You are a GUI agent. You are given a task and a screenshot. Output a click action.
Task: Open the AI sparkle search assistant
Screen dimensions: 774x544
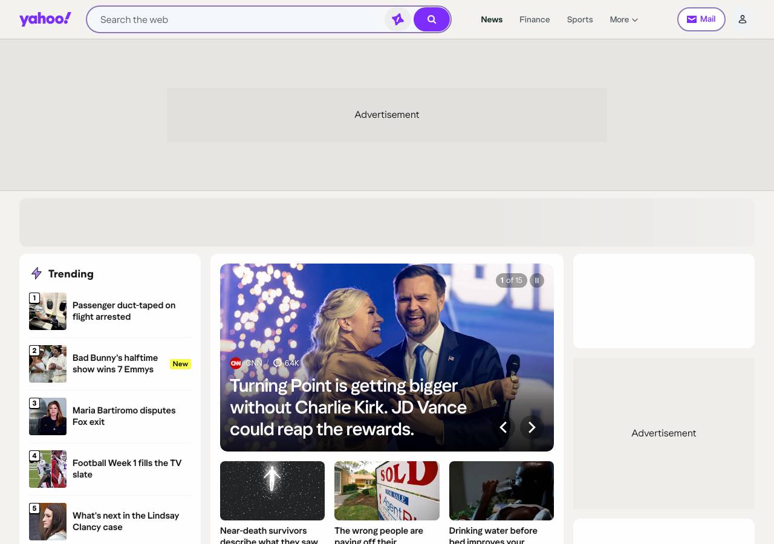398,19
